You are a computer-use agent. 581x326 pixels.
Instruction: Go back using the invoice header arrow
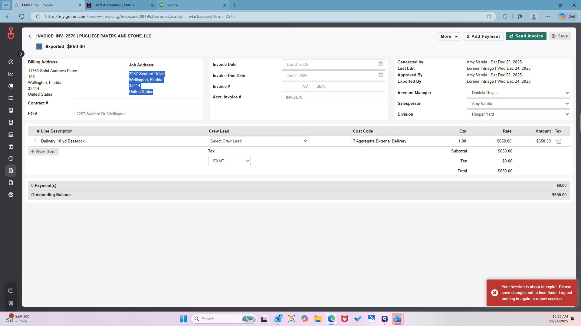30,36
